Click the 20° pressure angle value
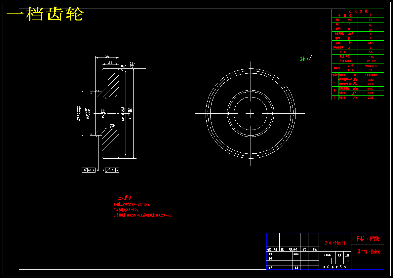The width and height of the screenshot is (393, 278). pyautogui.click(x=371, y=29)
